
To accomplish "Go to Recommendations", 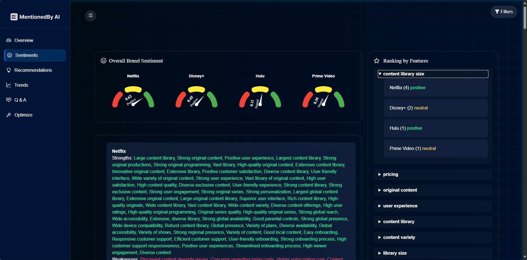I will pos(35,70).
